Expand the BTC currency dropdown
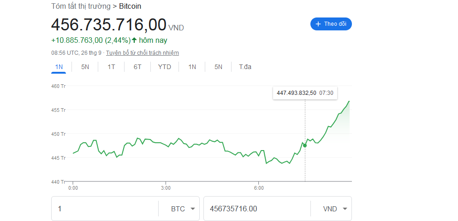Viewport: 458px width, 221px height. click(x=183, y=209)
